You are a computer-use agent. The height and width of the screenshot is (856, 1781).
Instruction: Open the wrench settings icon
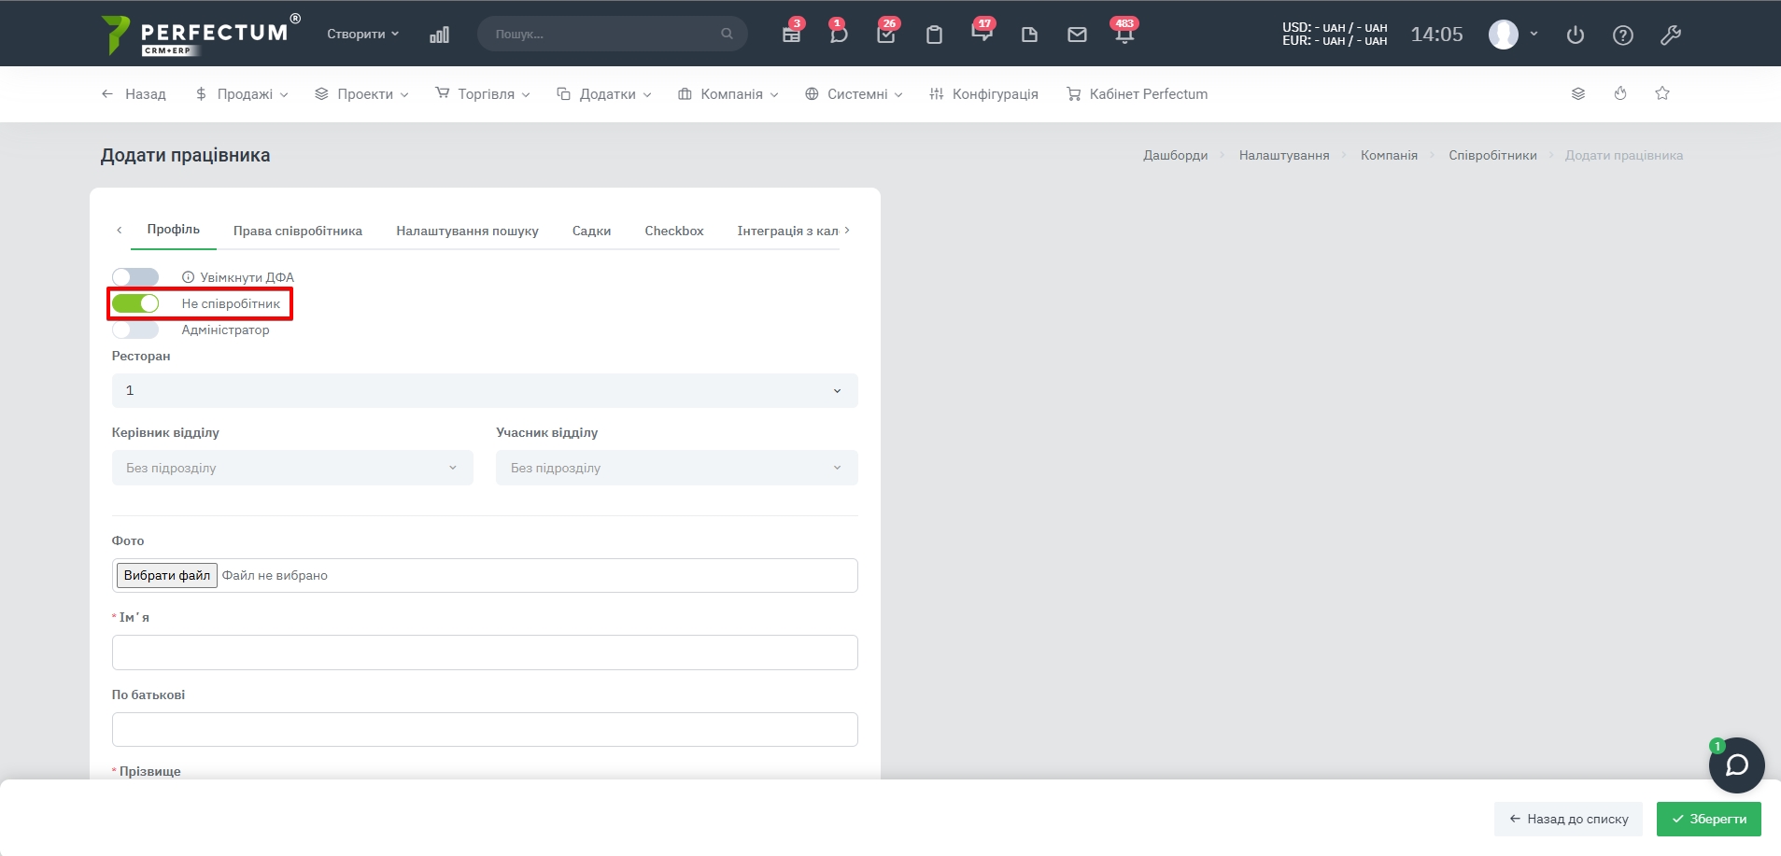coord(1671,35)
